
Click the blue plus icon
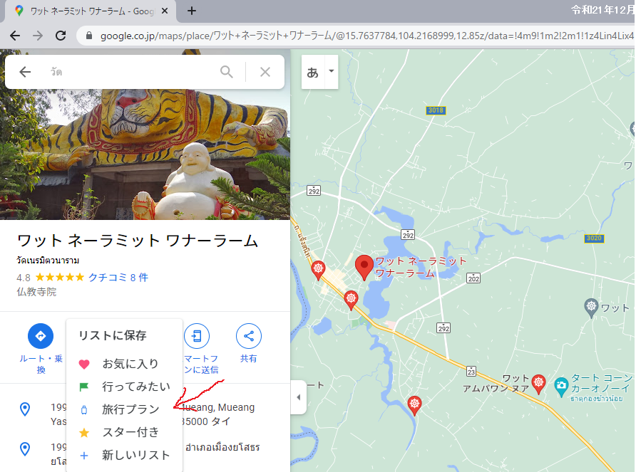[x=84, y=456]
